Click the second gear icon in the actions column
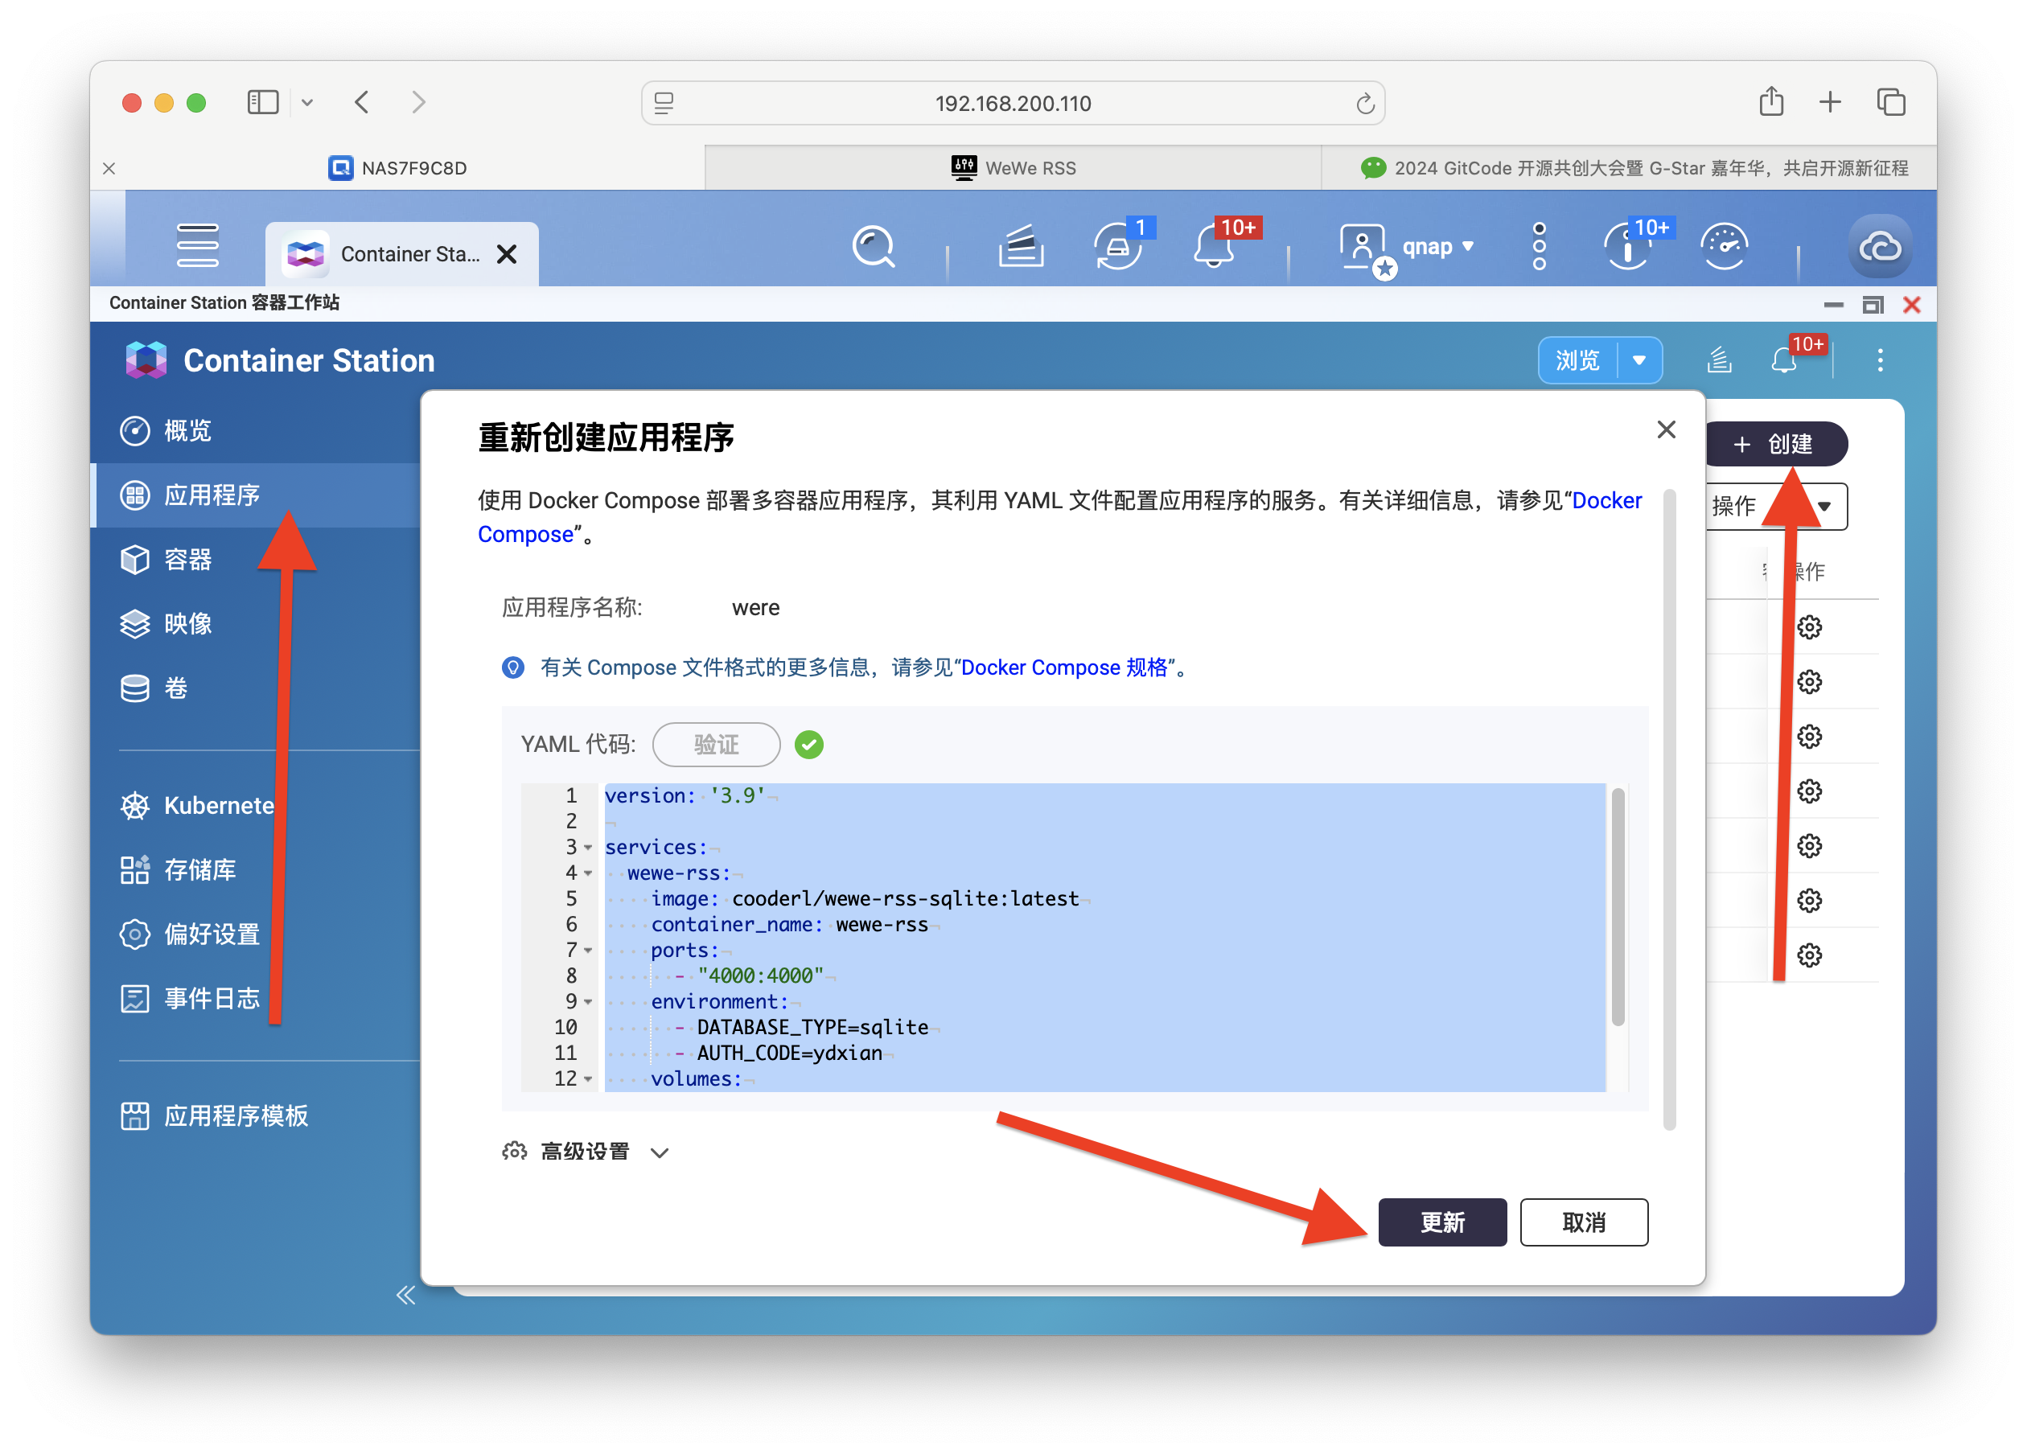The image size is (2027, 1454). point(1809,682)
